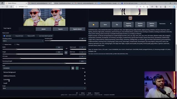Open the downloads icon
Image resolution: width=177 pixels, height=99 pixels.
[161, 7]
